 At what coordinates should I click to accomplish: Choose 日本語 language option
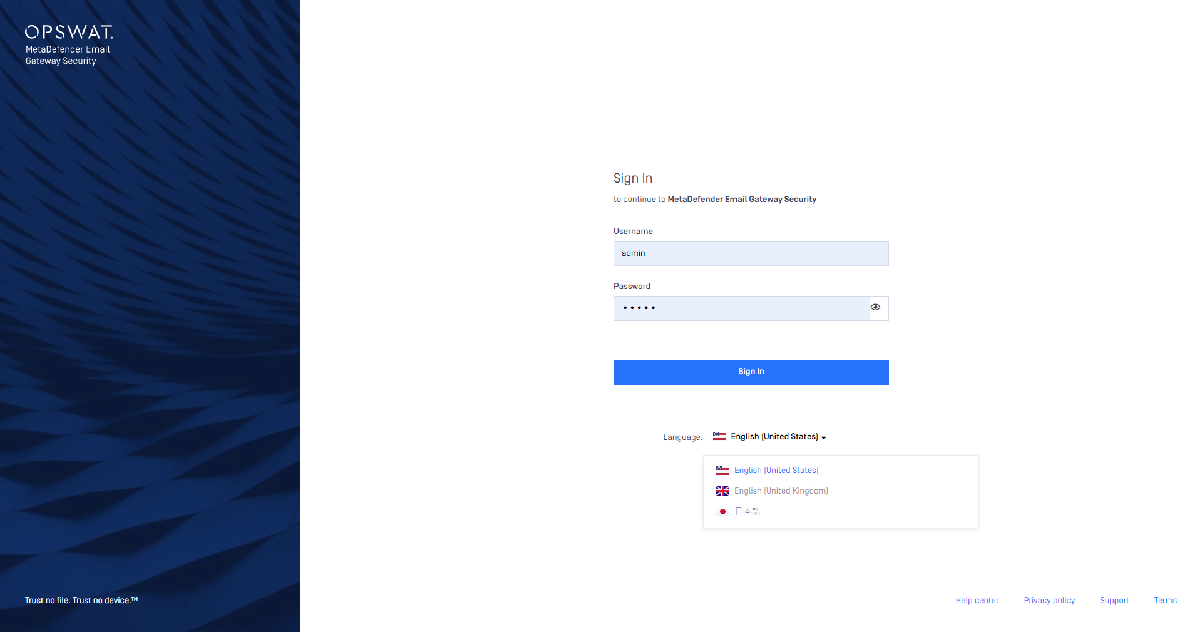[x=747, y=511]
